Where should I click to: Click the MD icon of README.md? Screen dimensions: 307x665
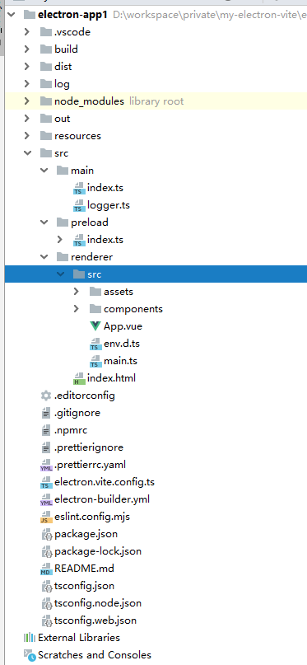point(46,569)
